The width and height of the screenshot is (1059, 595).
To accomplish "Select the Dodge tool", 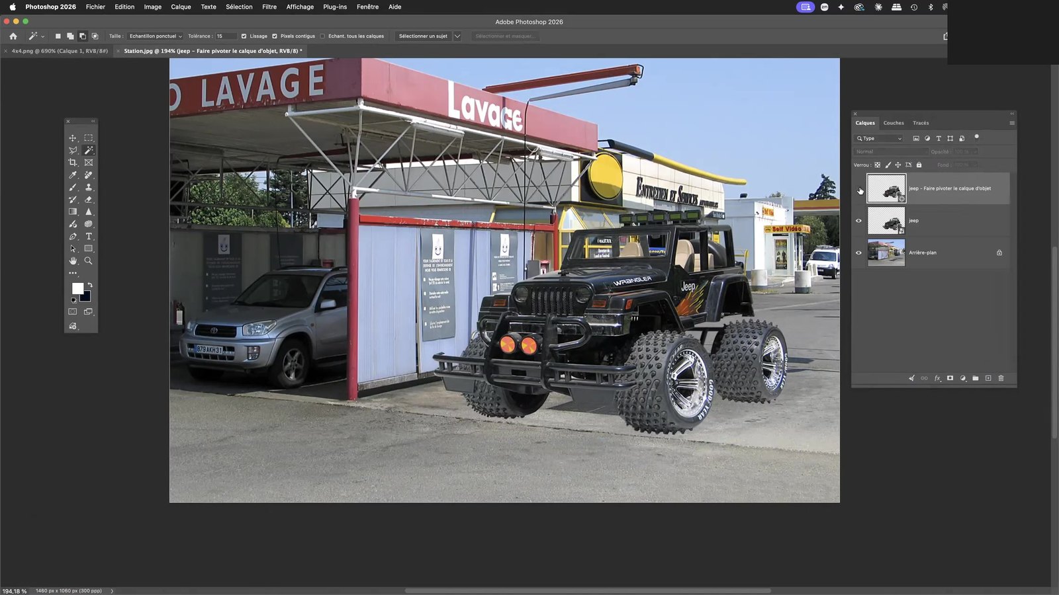I will click(x=73, y=224).
